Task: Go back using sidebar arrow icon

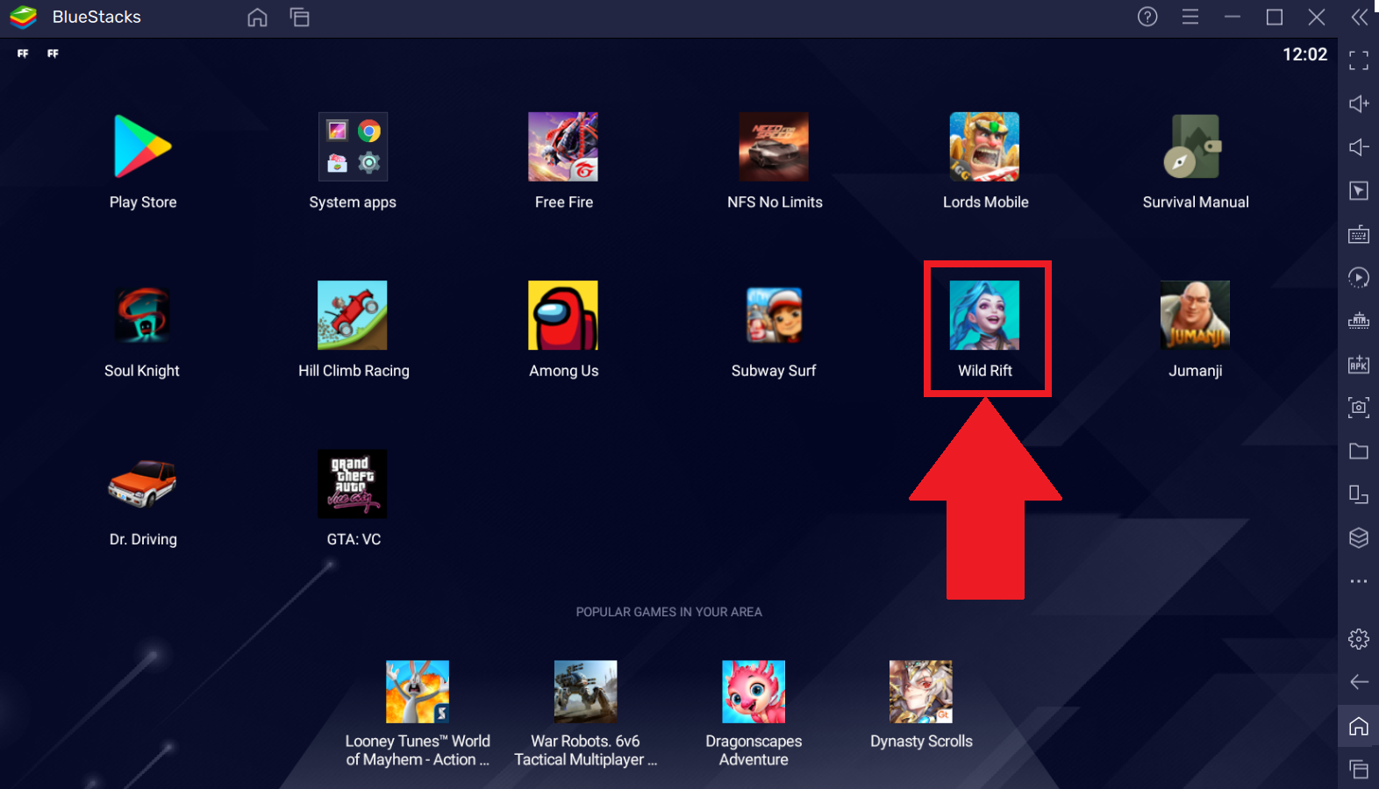Action: [1359, 682]
